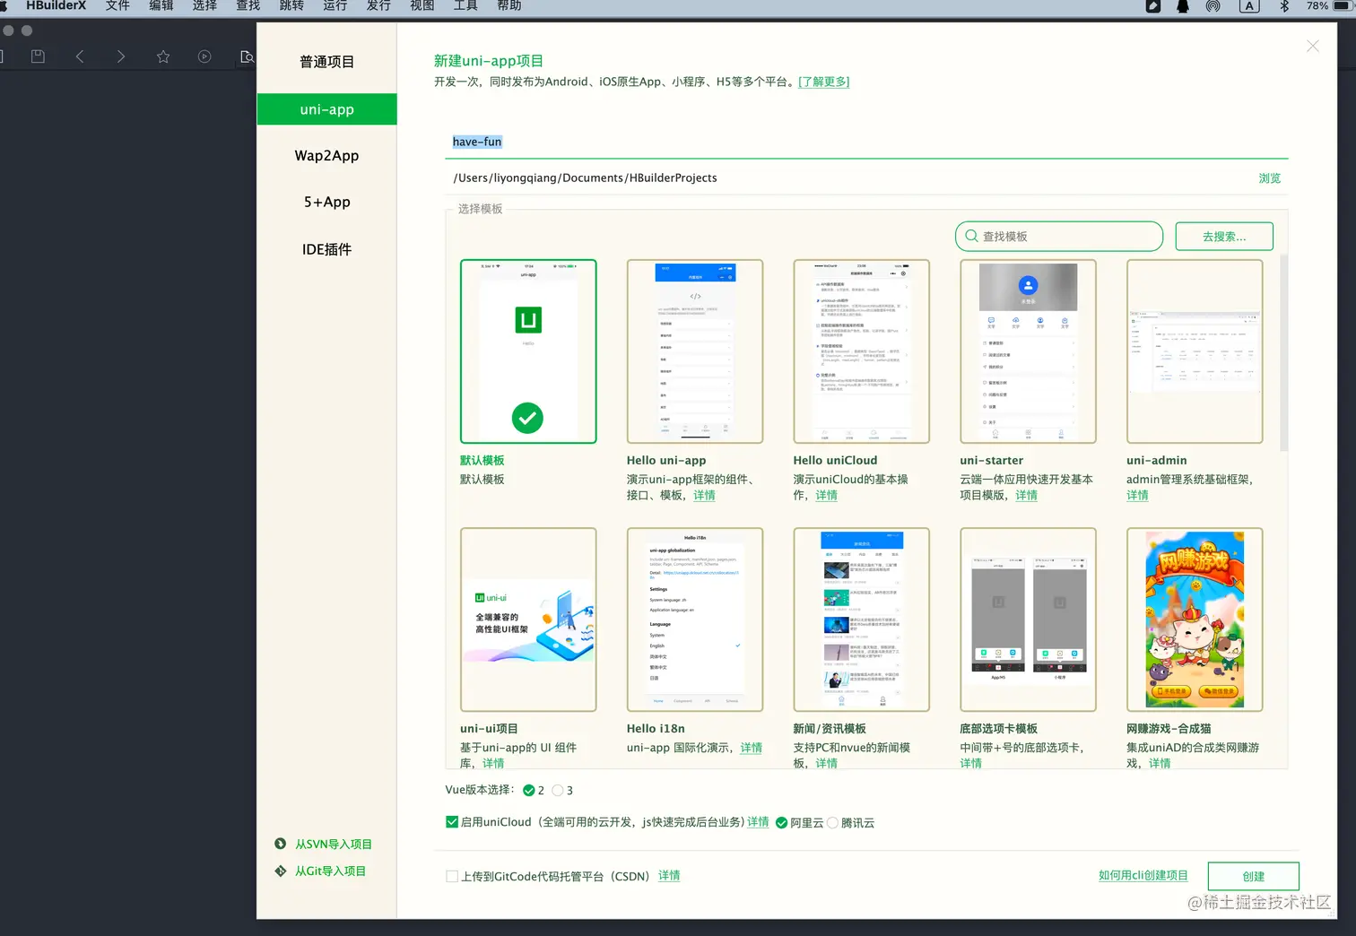Open the 运行 menu
The width and height of the screenshot is (1356, 936).
pyautogui.click(x=335, y=5)
